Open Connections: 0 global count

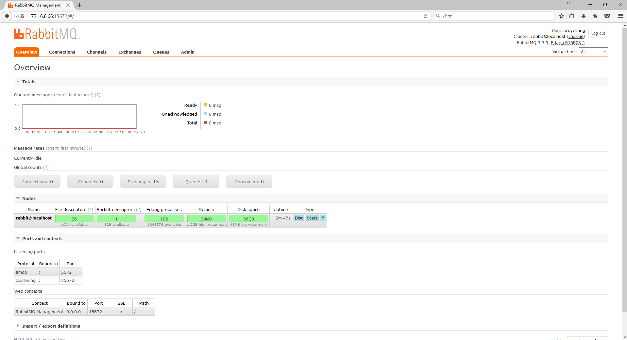37,182
